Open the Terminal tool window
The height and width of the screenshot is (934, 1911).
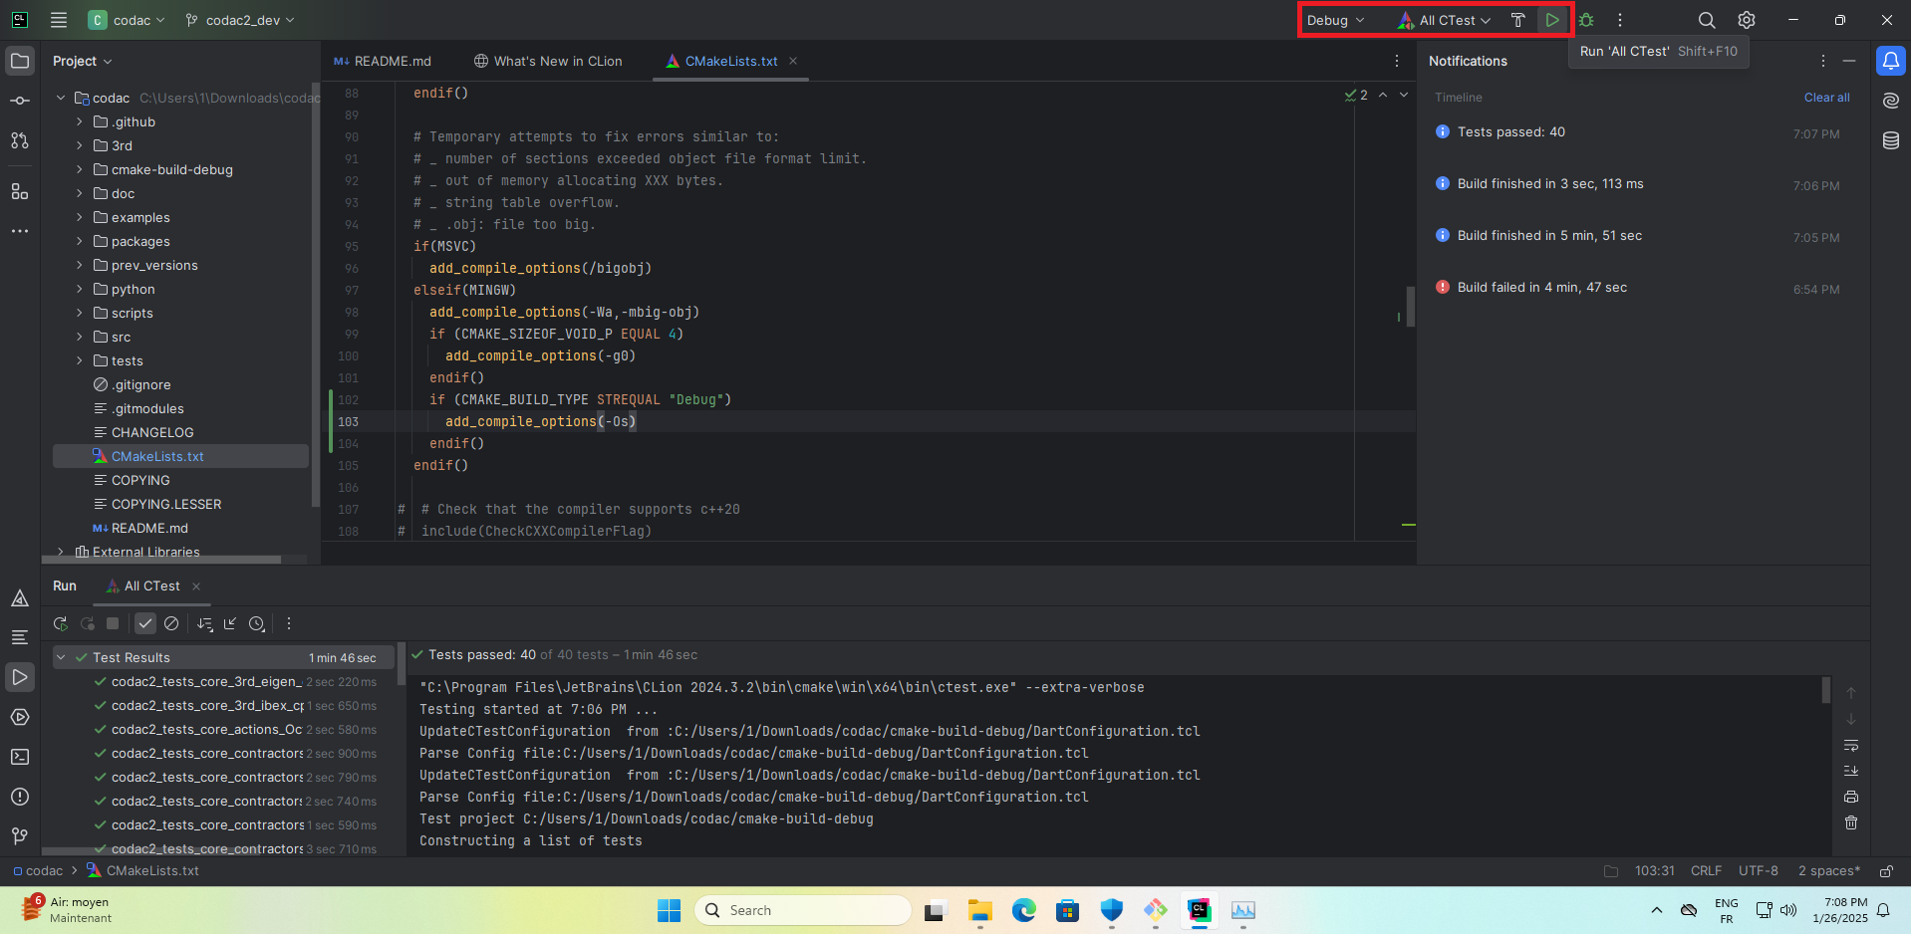point(20,757)
